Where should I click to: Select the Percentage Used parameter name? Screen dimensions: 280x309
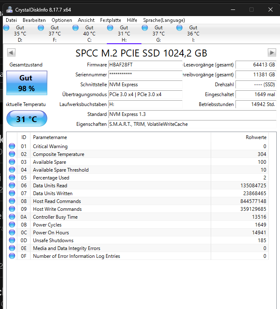tap(51, 178)
